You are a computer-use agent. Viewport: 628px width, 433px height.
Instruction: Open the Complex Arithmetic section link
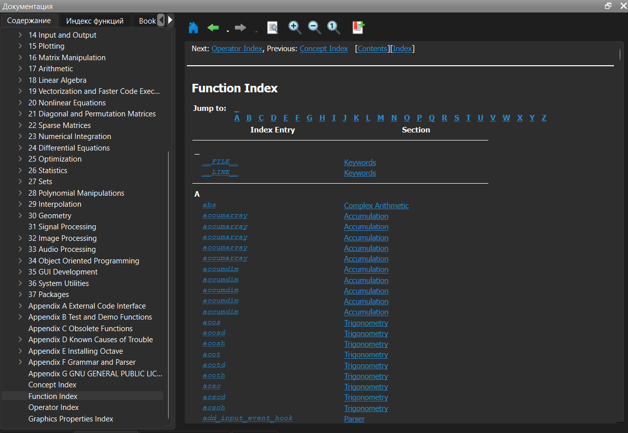[x=376, y=206]
